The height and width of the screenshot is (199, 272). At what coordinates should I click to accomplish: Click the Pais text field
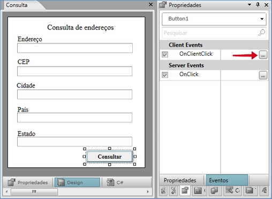click(x=74, y=117)
